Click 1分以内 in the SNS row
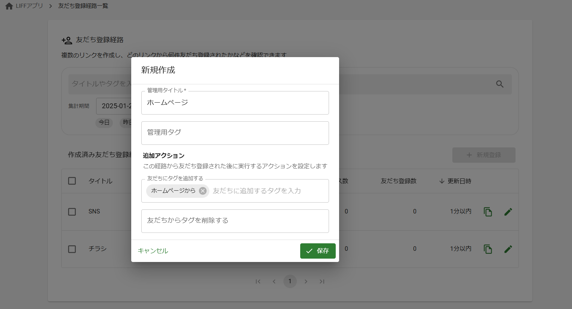 pyautogui.click(x=461, y=211)
